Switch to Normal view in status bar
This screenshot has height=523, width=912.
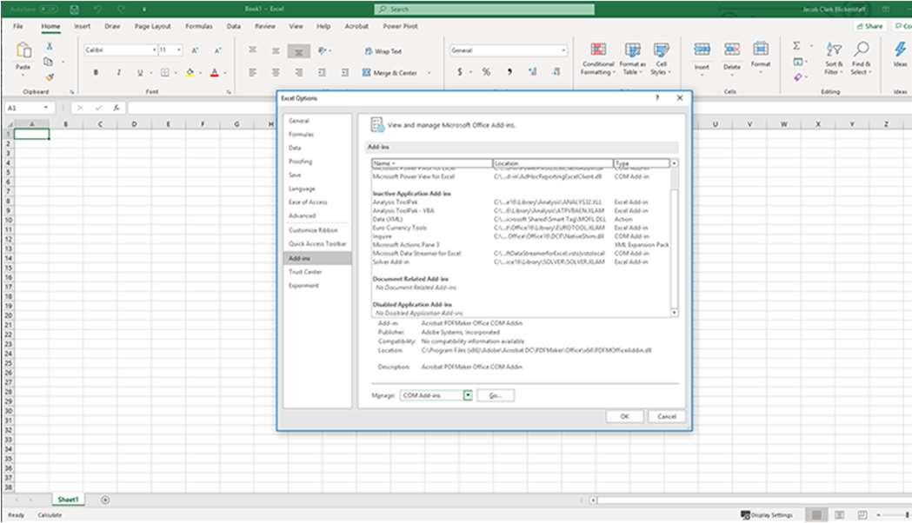(816, 515)
